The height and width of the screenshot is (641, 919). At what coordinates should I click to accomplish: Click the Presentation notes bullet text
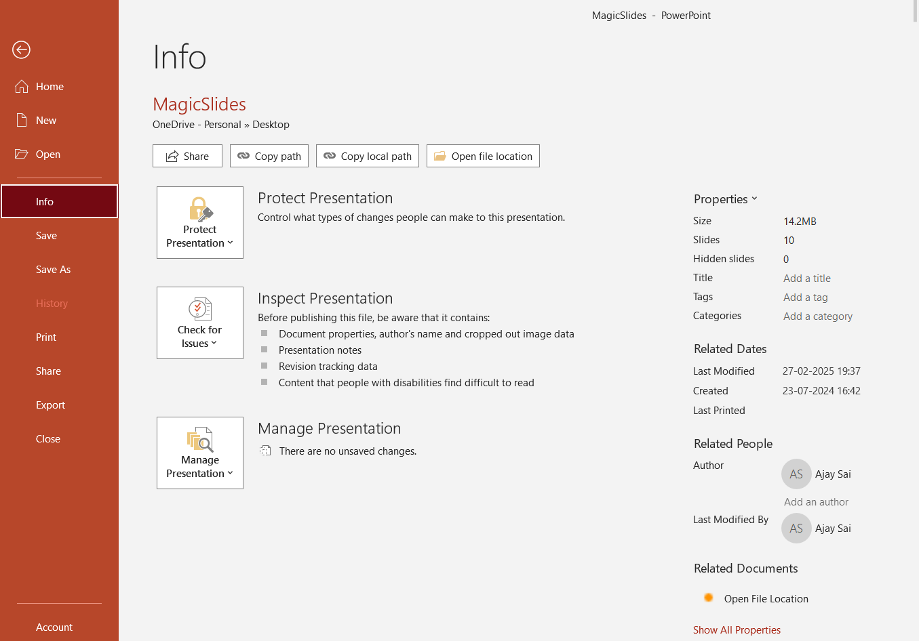320,350
